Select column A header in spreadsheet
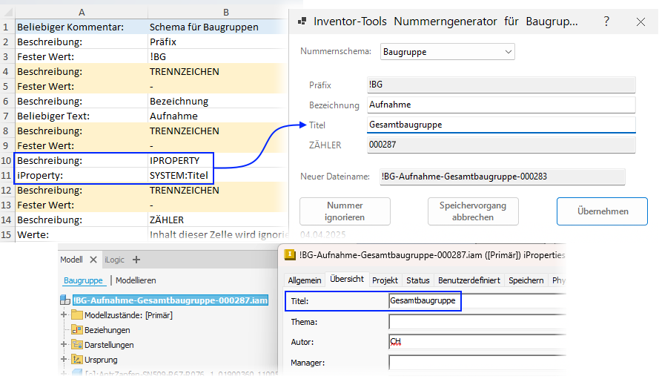Screen dimensions: 659x379 (82, 12)
